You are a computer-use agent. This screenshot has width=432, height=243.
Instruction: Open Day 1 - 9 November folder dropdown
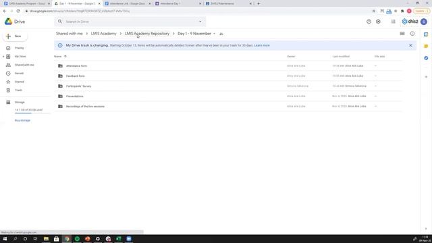[x=214, y=34]
